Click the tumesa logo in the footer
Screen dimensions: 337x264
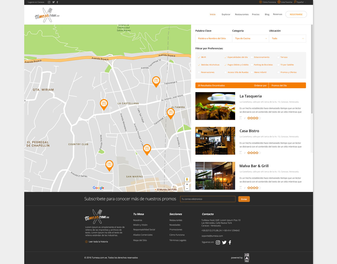coord(97,216)
